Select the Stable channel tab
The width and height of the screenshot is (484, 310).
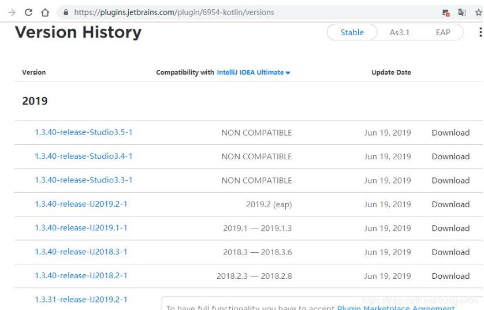352,32
